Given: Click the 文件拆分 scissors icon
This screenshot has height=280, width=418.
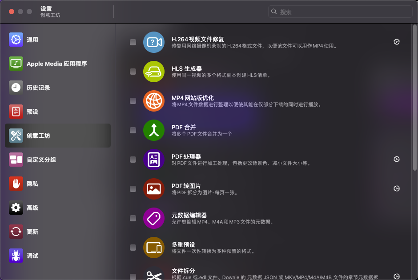Looking at the screenshot, I should point(154,274).
